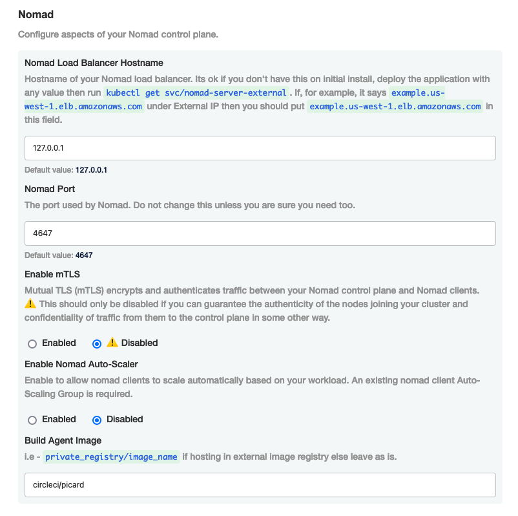The image size is (518, 516).
Task: Click the warning icon in the mTLS description
Action: (30, 304)
